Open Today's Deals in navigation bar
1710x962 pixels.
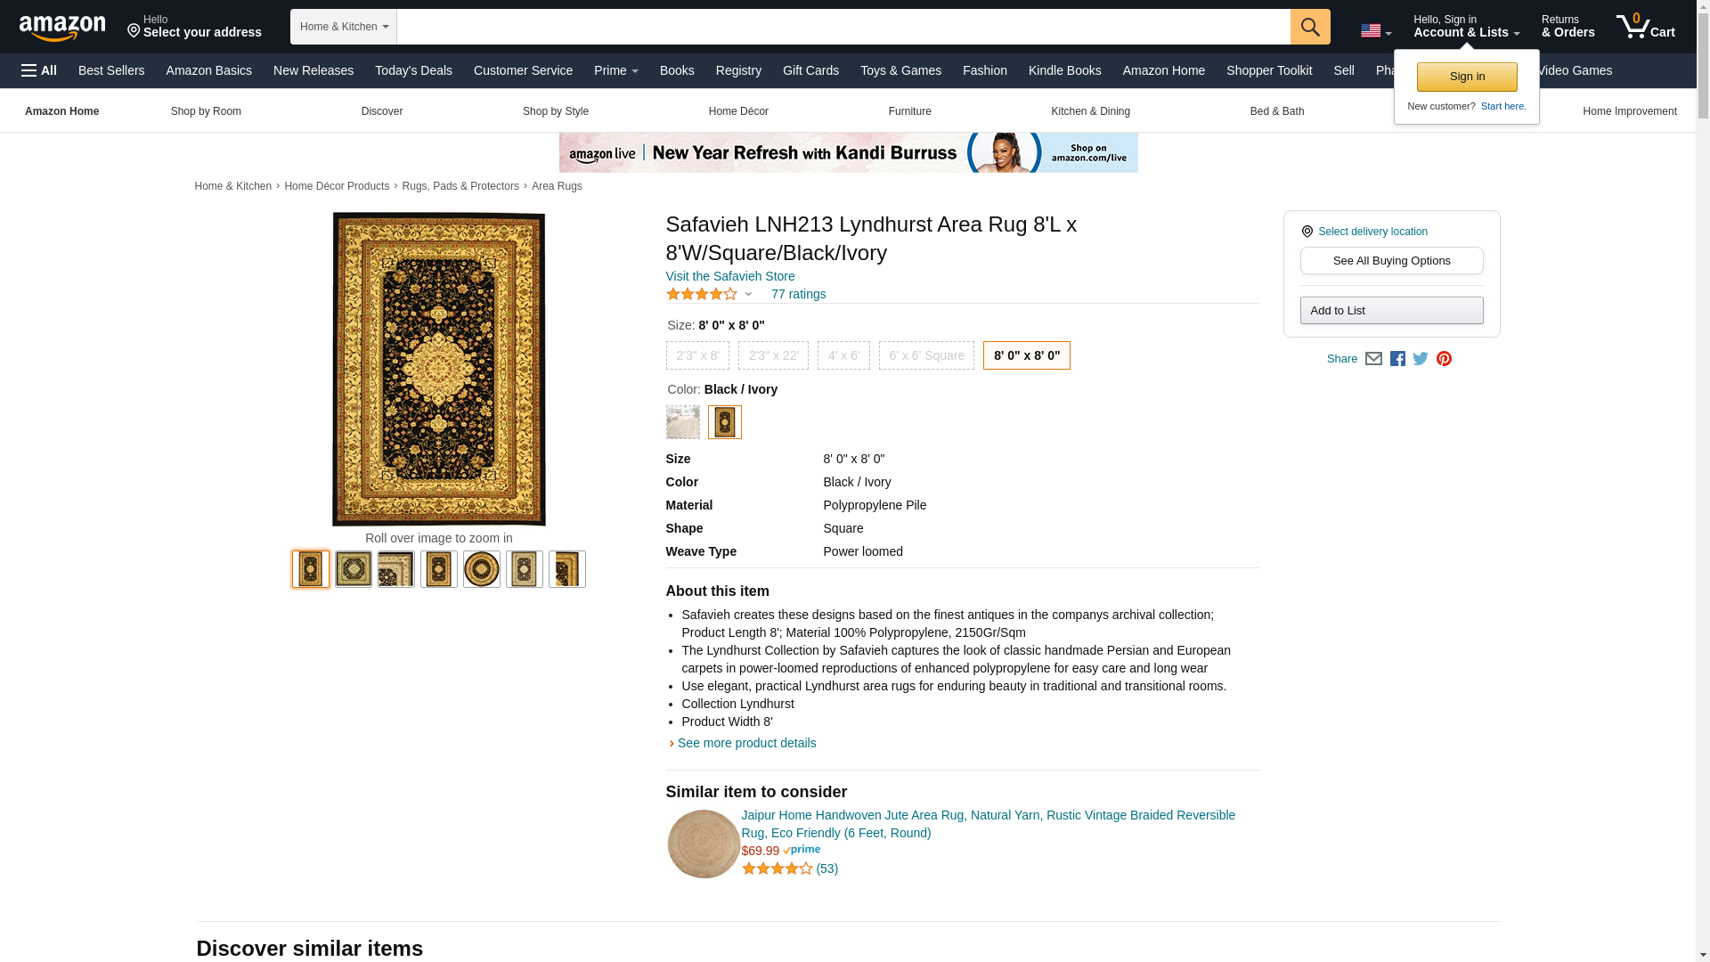pos(412,70)
